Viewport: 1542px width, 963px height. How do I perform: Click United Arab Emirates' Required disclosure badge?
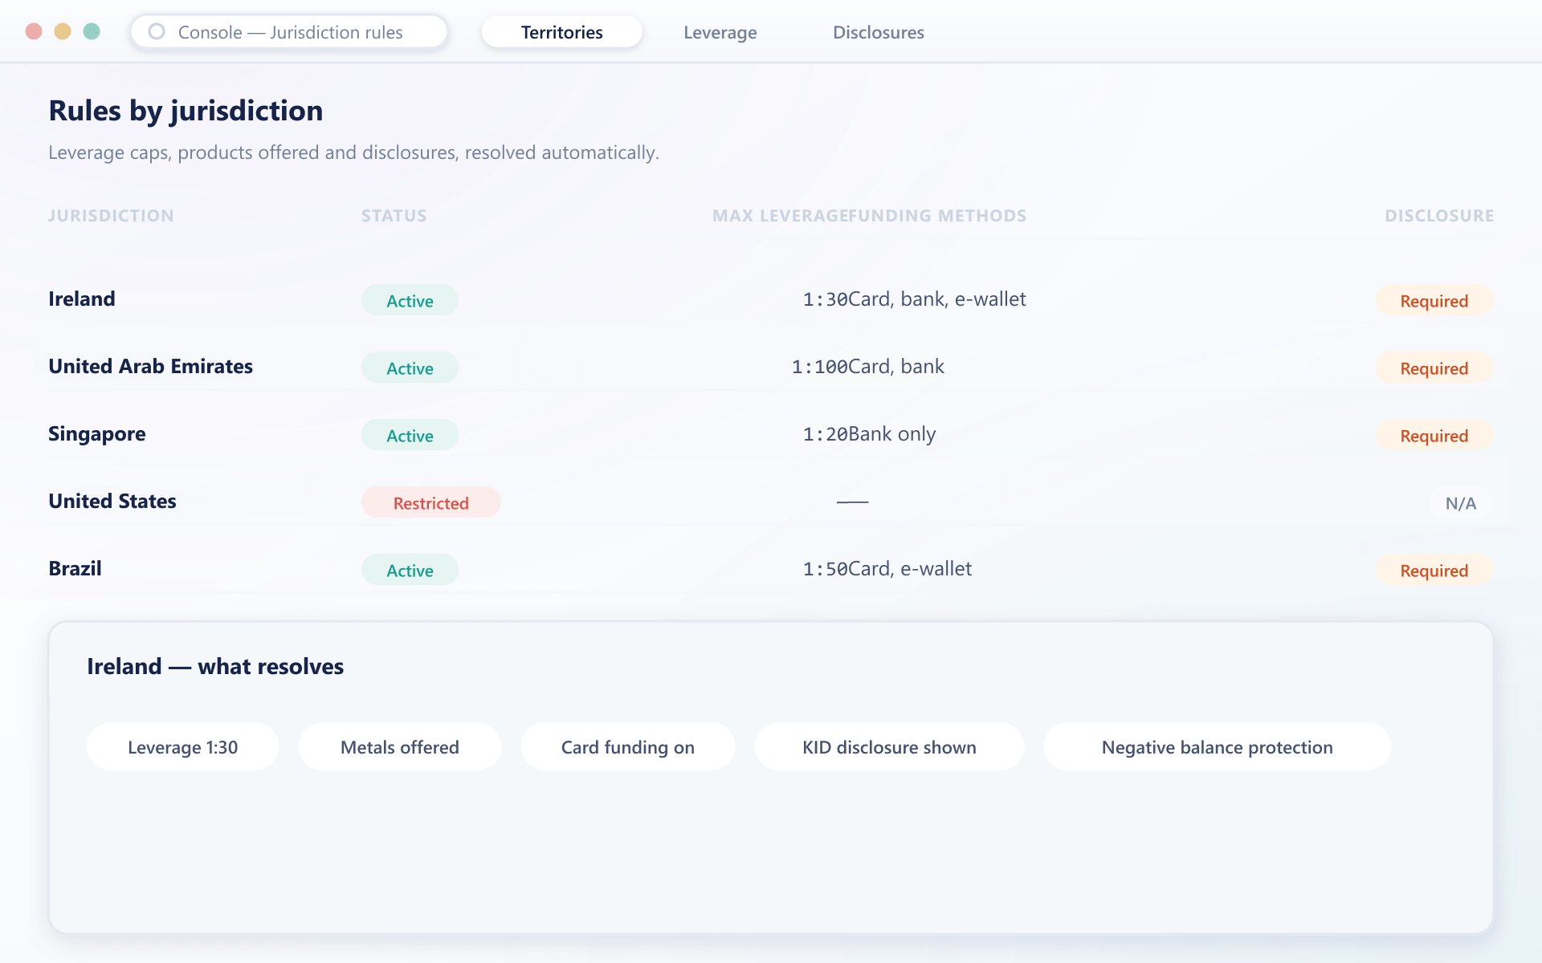(1434, 368)
